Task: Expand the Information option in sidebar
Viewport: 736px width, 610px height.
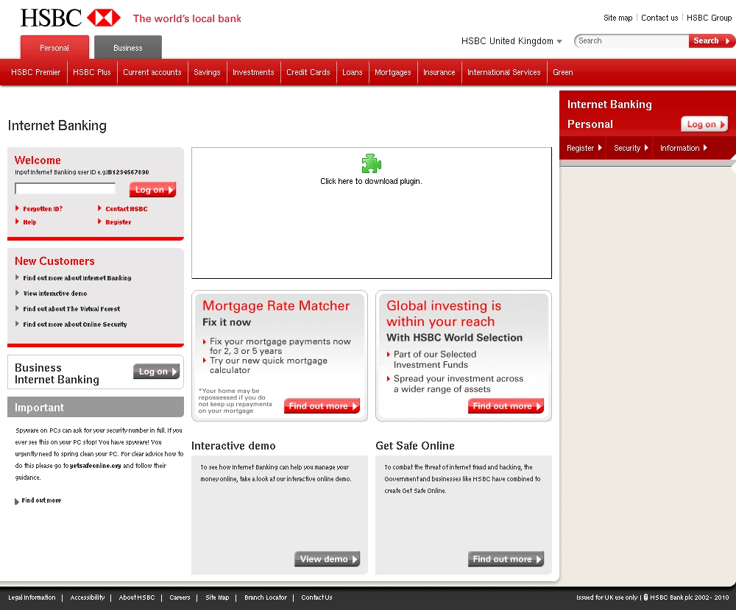Action: click(684, 148)
